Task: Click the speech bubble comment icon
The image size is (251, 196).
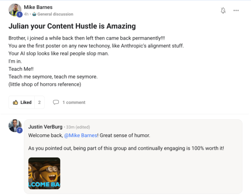Action: [x=56, y=102]
